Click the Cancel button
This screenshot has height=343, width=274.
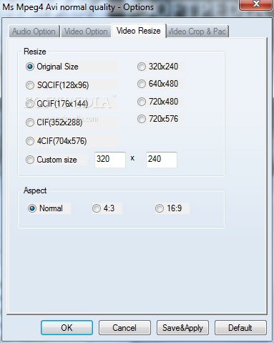(124, 328)
